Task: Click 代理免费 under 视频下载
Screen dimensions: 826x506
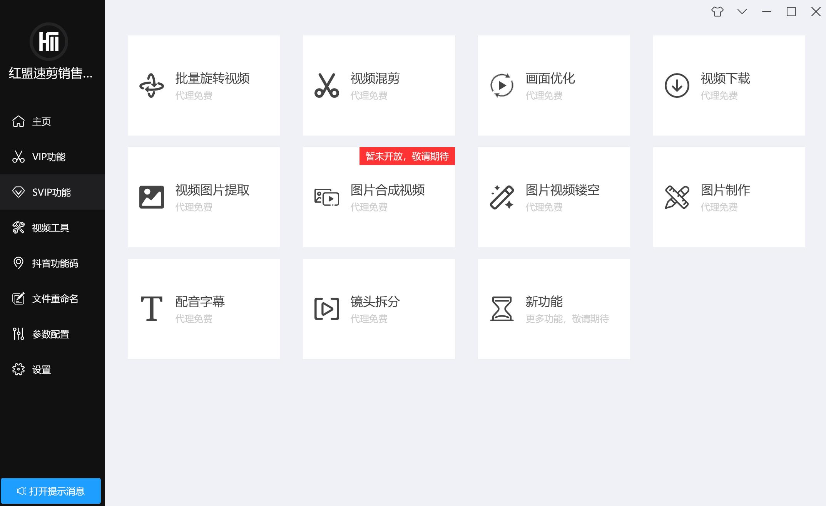Action: [719, 96]
